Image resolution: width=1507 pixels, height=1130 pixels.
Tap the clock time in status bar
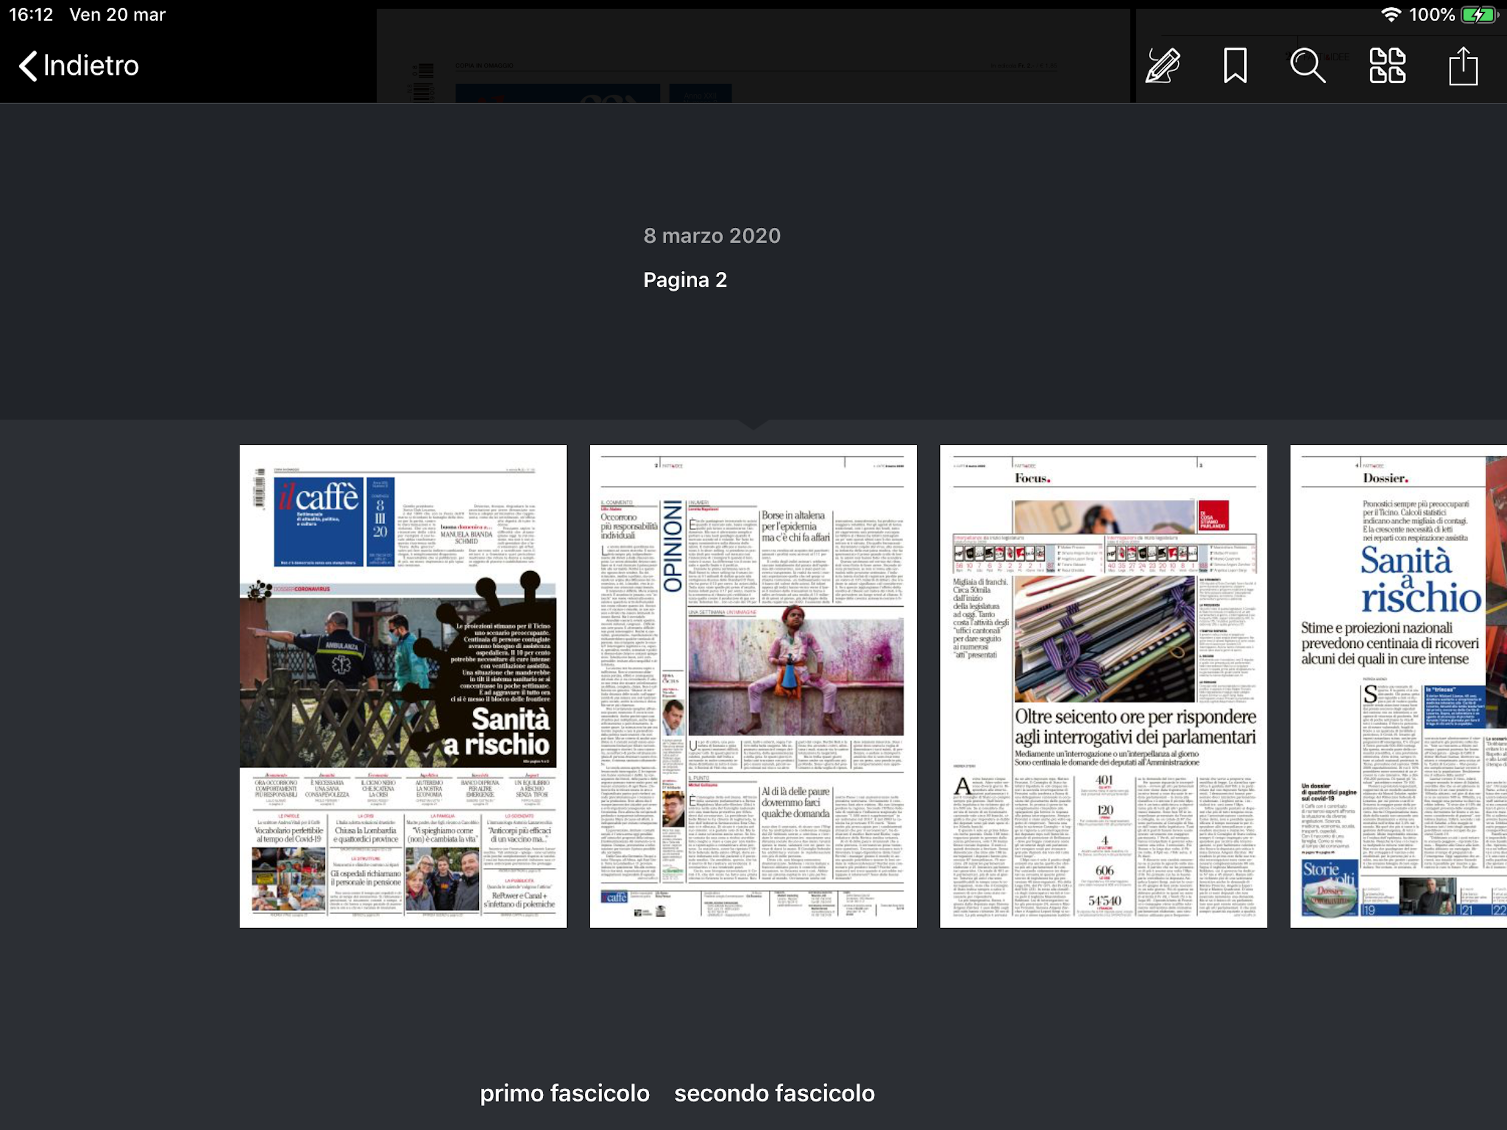31,15
